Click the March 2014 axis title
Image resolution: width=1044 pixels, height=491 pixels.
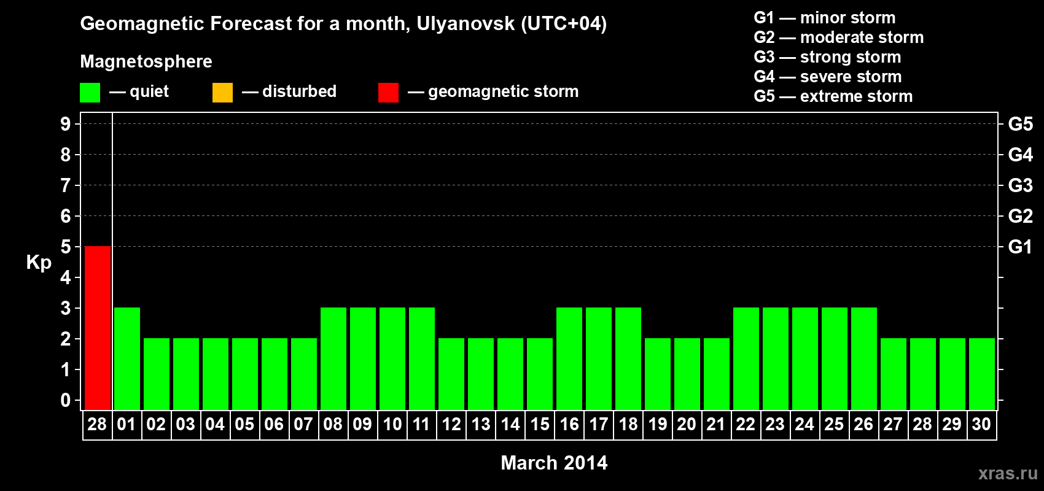click(554, 463)
